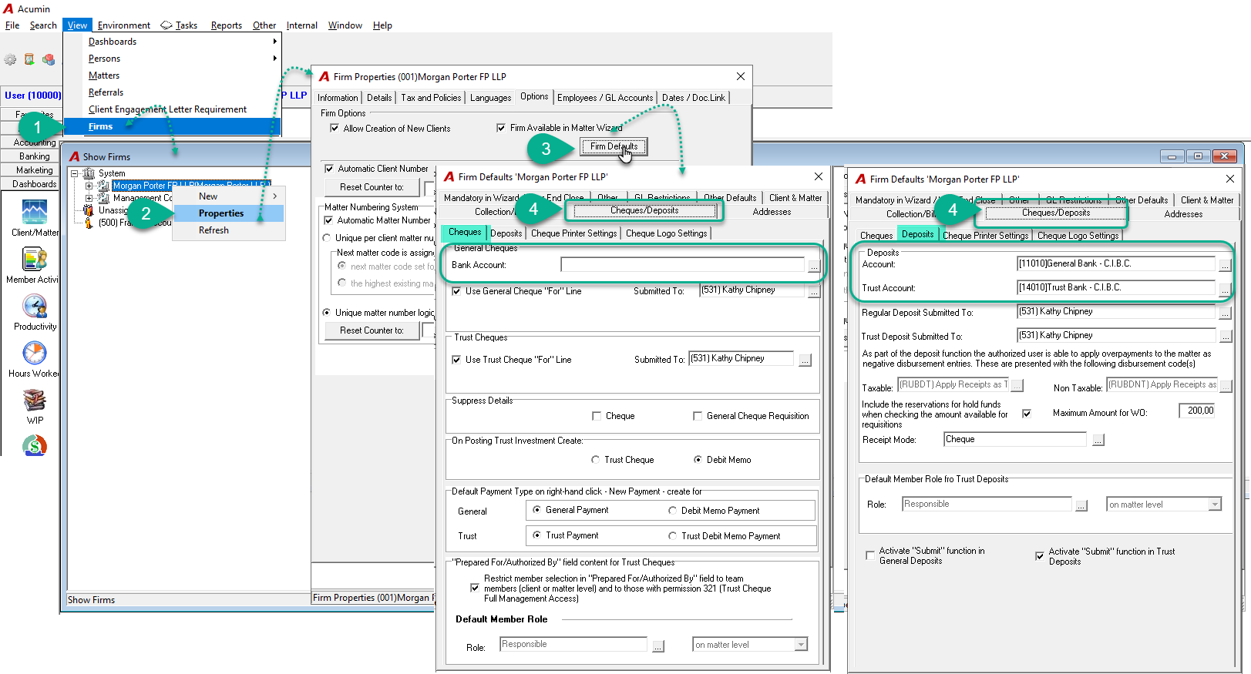
Task: Collapse the System node in Show Firms tree
Action: click(x=75, y=173)
